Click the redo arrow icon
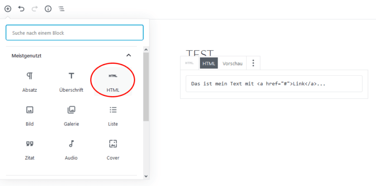 (x=35, y=9)
